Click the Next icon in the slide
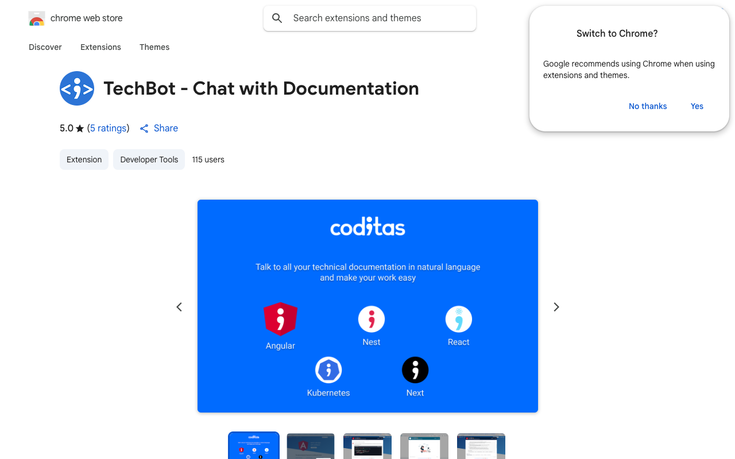 415,370
